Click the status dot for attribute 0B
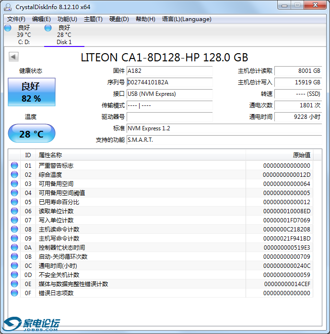This screenshot has width=330, height=334. pyautogui.click(x=14, y=256)
